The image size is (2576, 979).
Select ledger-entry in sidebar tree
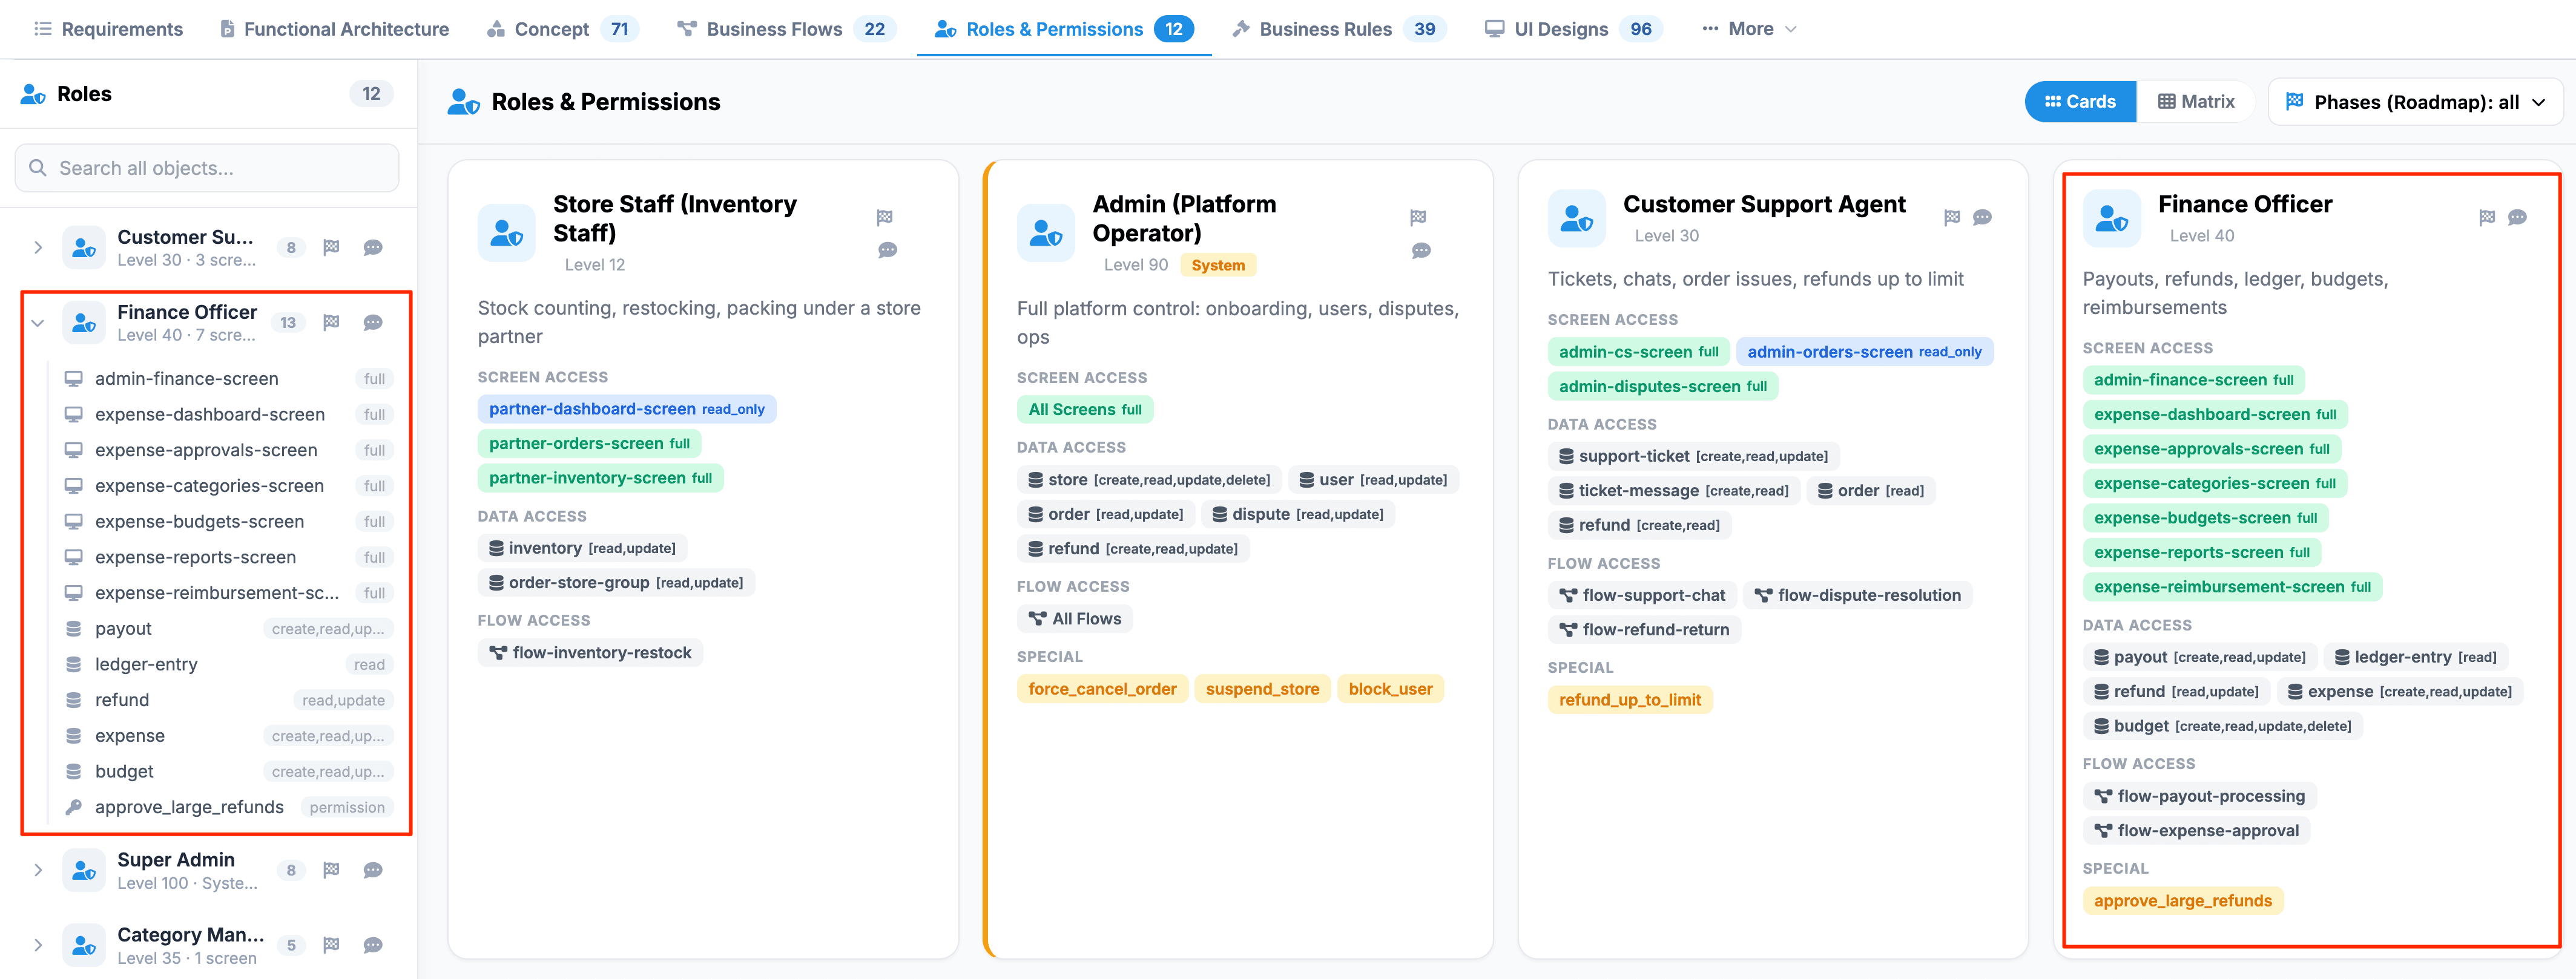229,664
